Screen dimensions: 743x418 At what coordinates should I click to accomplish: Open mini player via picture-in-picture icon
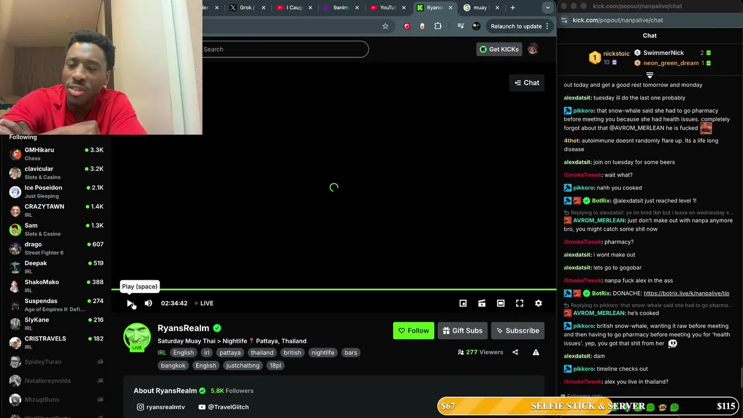(463, 303)
